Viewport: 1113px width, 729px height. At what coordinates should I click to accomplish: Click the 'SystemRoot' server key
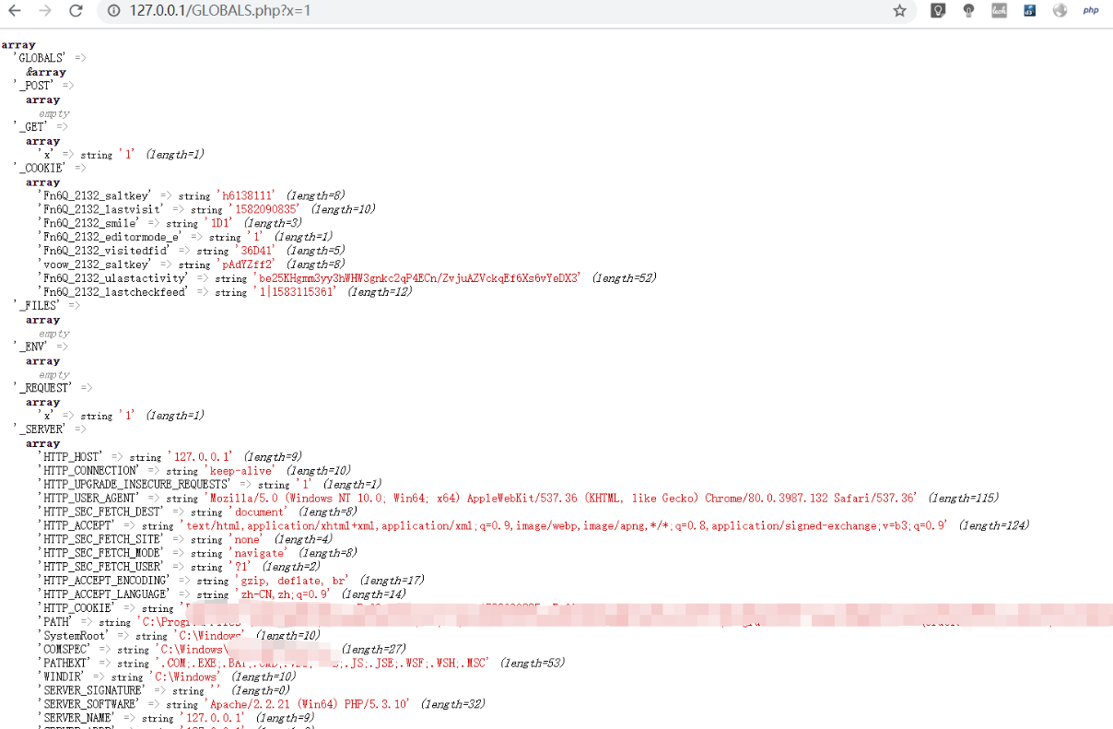click(75, 636)
